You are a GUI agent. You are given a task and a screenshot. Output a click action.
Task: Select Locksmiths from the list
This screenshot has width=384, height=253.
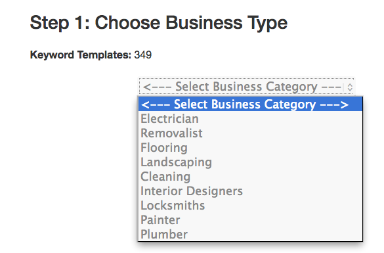pos(250,206)
